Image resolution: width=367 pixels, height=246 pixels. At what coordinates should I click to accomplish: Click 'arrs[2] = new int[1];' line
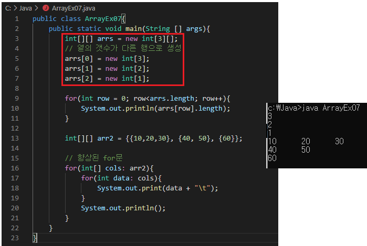(107, 79)
